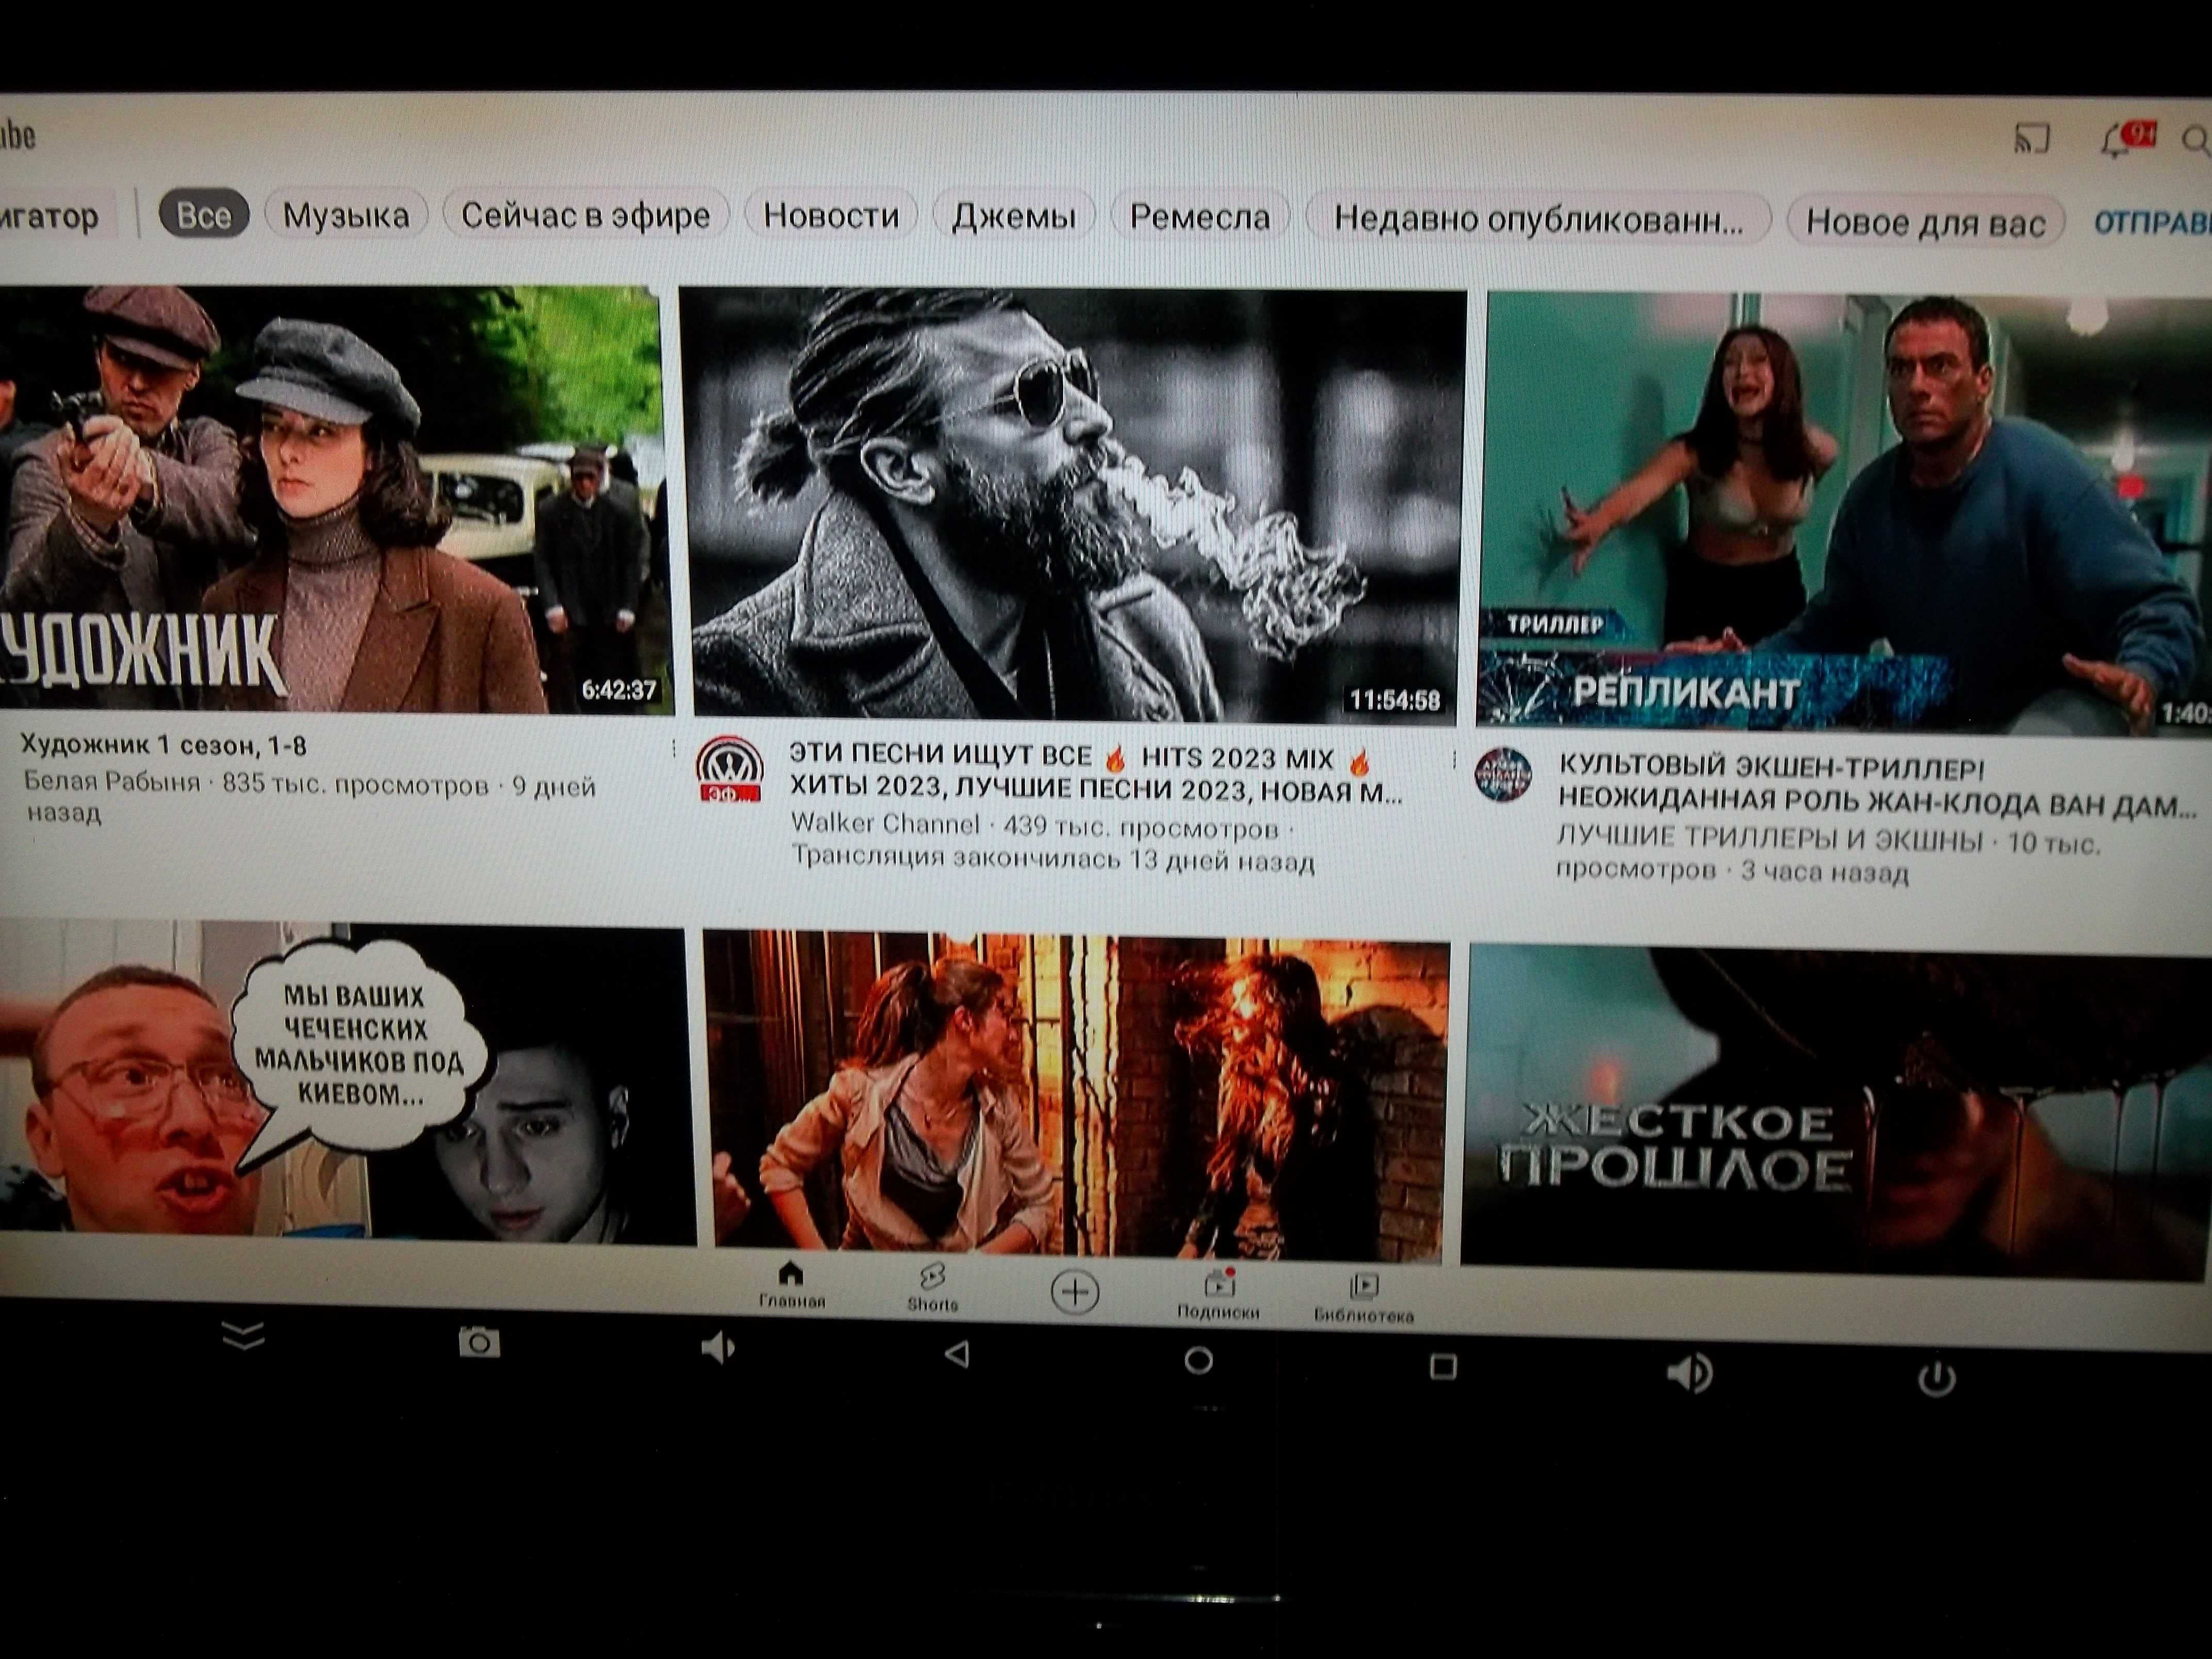Screen dimensions: 2212x1659
Task: Select the Новости filter chip
Action: pyautogui.click(x=831, y=216)
